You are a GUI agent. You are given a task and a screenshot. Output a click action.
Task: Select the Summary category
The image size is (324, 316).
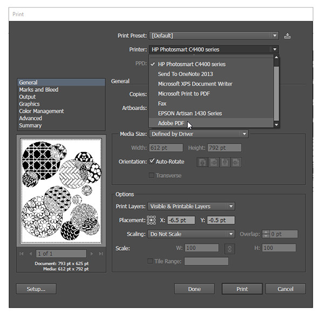61,125
